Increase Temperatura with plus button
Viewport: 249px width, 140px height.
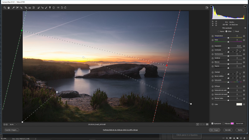[244, 36]
